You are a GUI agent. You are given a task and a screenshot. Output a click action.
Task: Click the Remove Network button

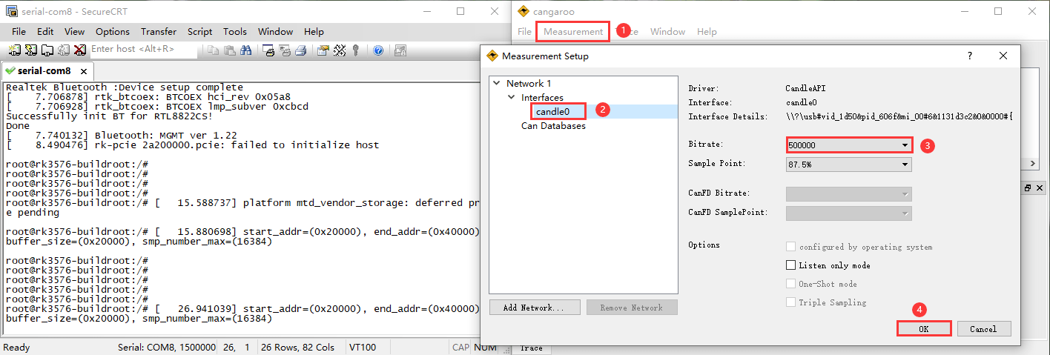pyautogui.click(x=632, y=308)
